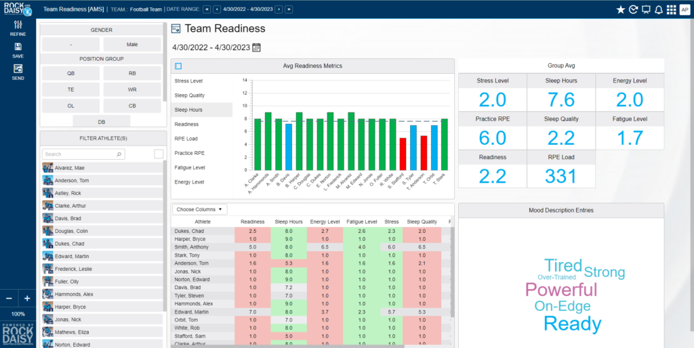Toggle the Avg Readiness Metrics checkbox
The image size is (694, 348).
tap(178, 66)
